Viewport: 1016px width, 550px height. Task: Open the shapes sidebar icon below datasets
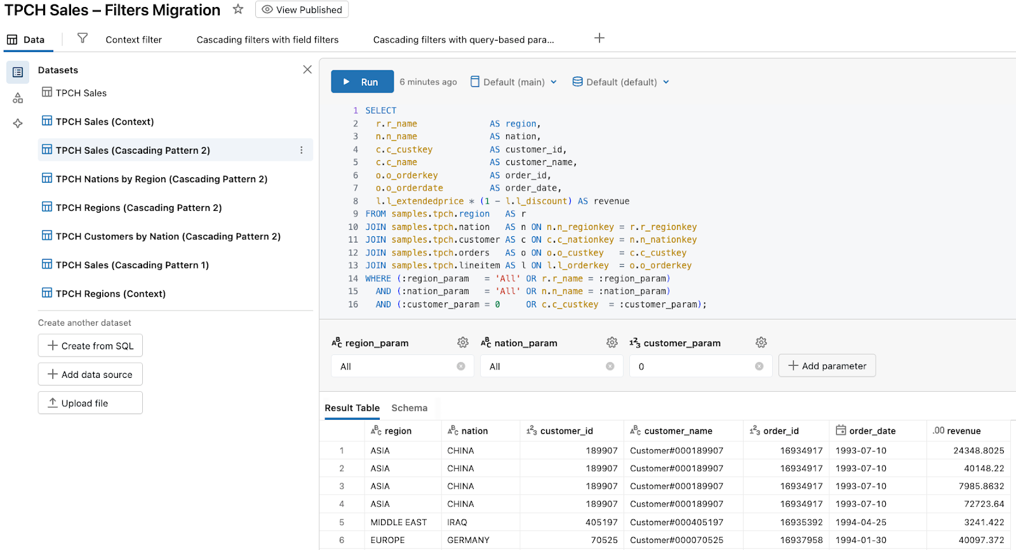pyautogui.click(x=18, y=98)
